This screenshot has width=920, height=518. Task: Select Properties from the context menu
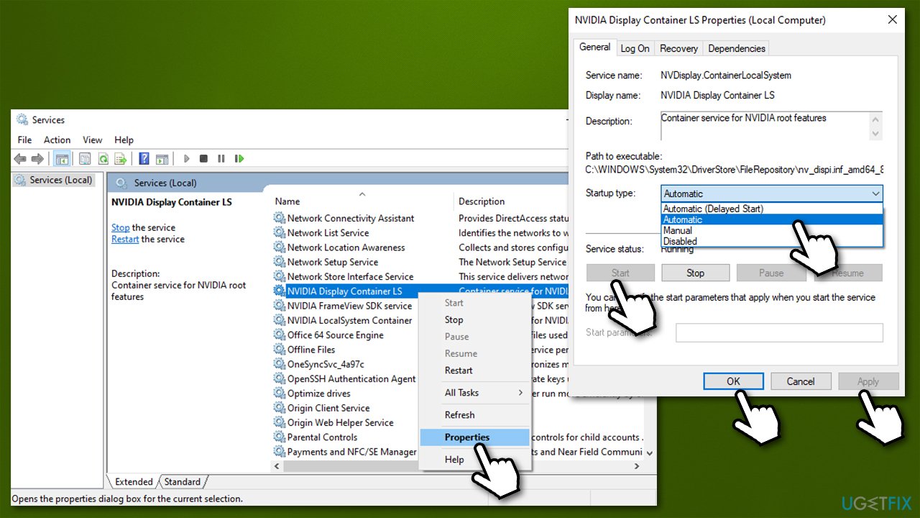click(x=466, y=437)
